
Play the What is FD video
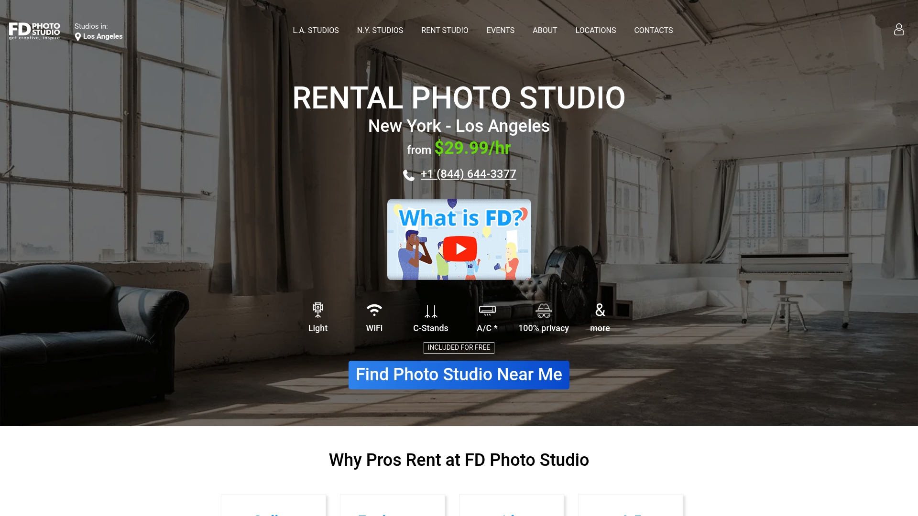coord(459,249)
